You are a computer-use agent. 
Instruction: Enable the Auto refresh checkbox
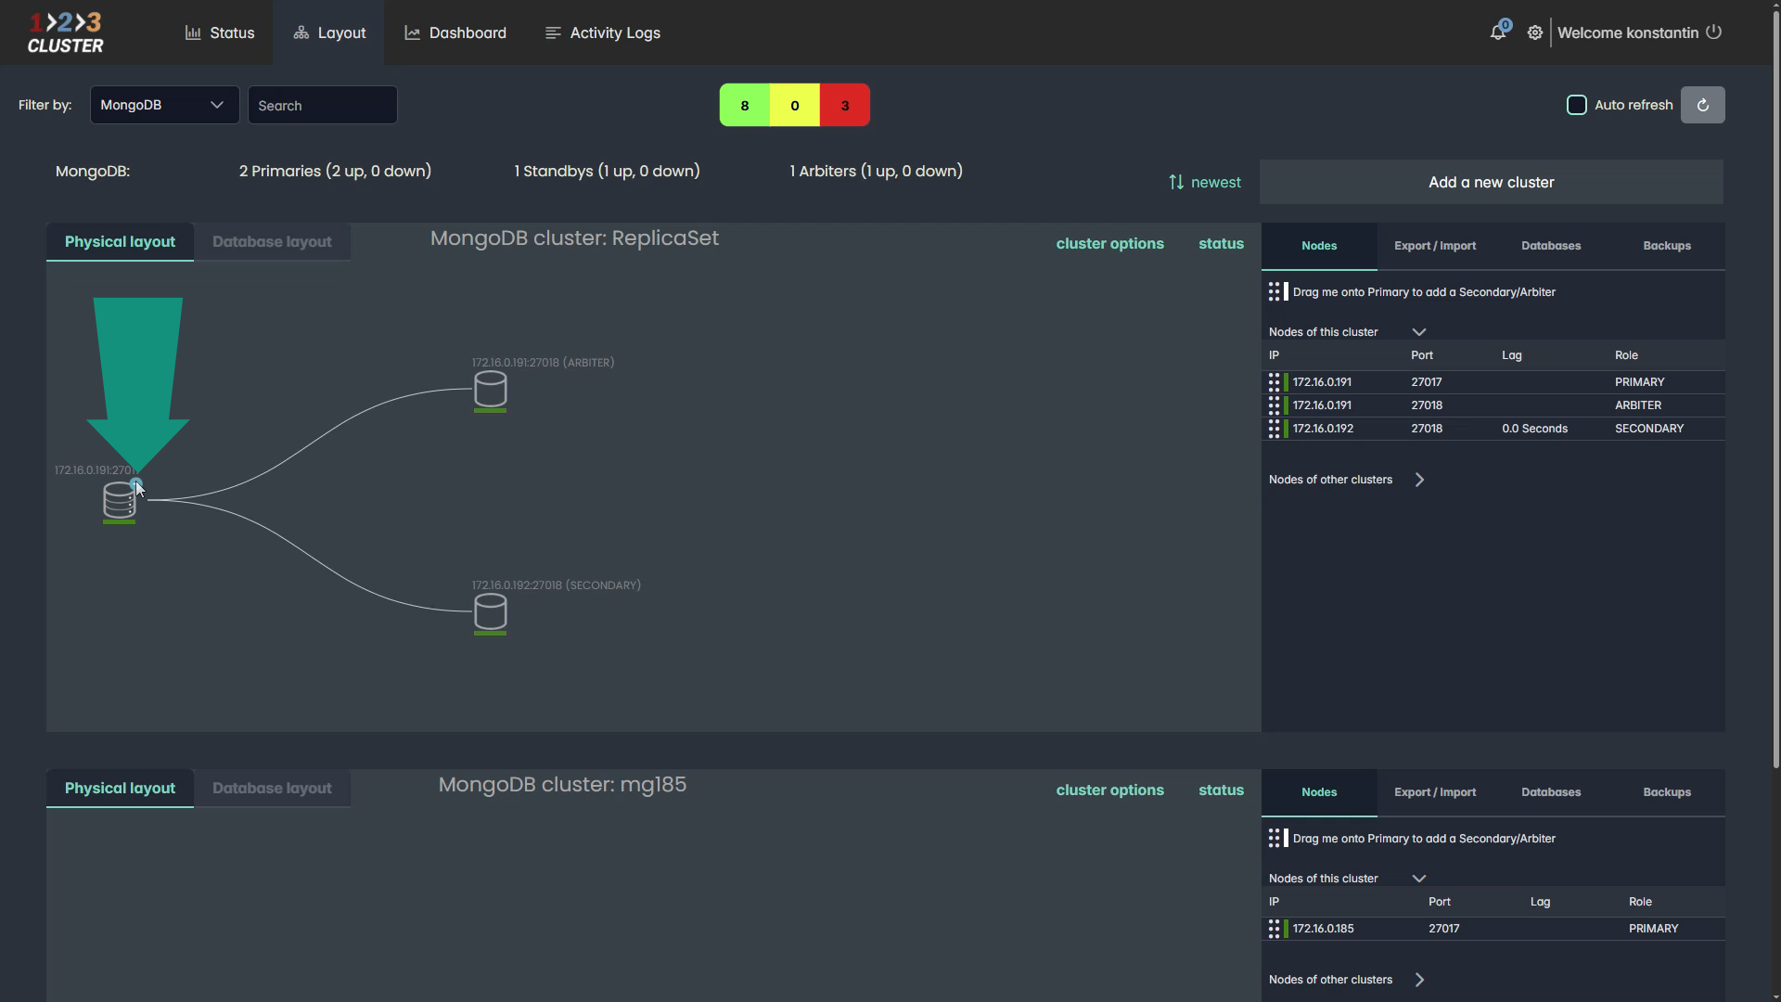coord(1576,105)
